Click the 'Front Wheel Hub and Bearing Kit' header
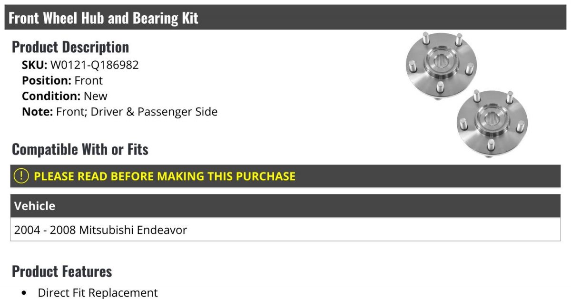 (x=103, y=18)
